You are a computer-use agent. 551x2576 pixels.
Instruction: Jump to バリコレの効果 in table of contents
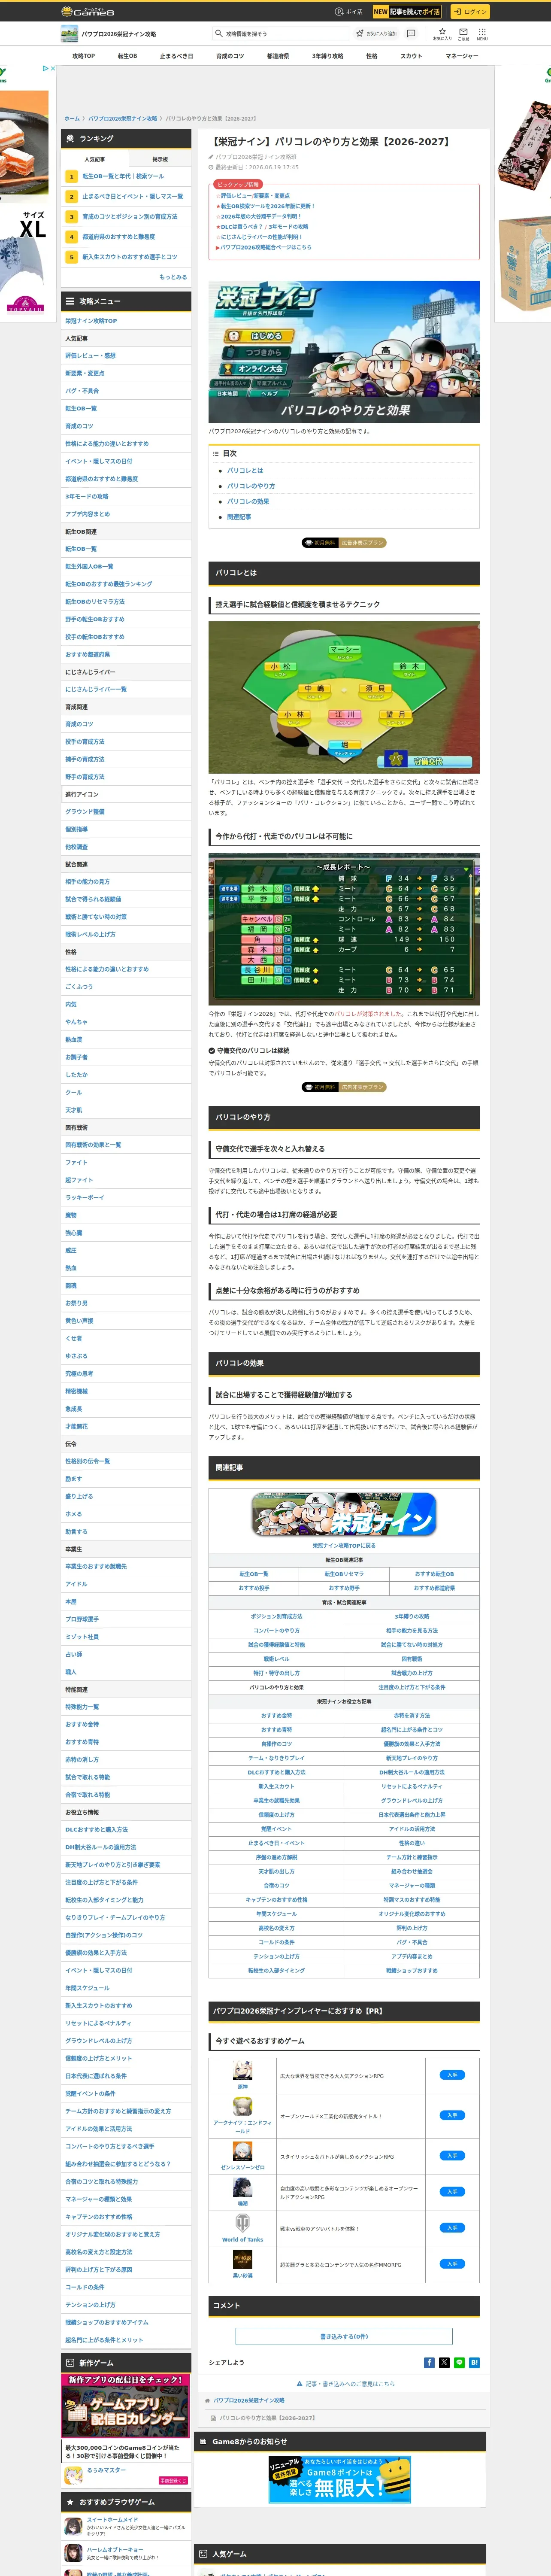click(x=248, y=501)
